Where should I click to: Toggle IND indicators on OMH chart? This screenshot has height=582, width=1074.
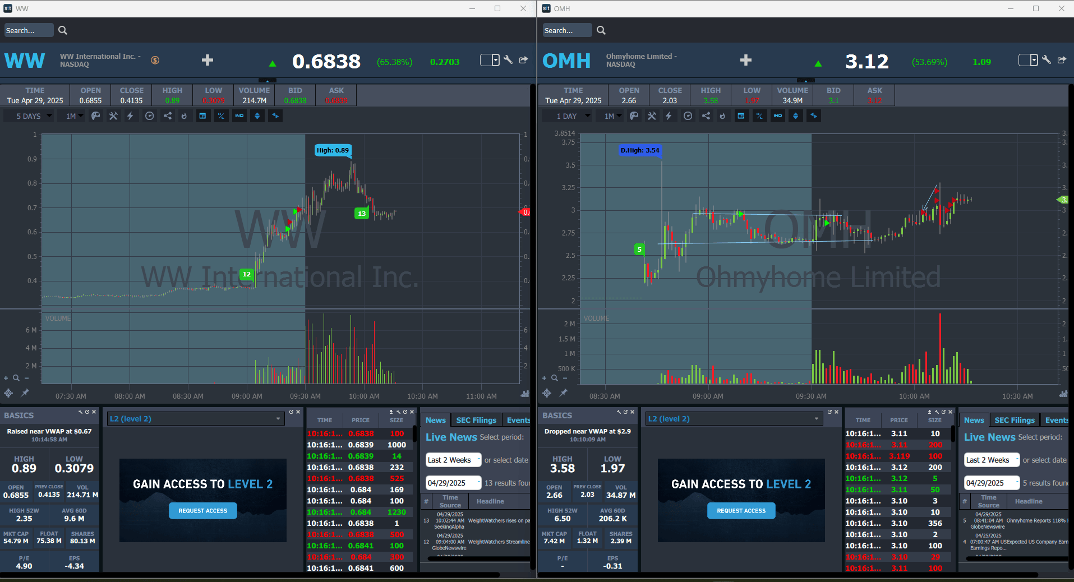778,116
